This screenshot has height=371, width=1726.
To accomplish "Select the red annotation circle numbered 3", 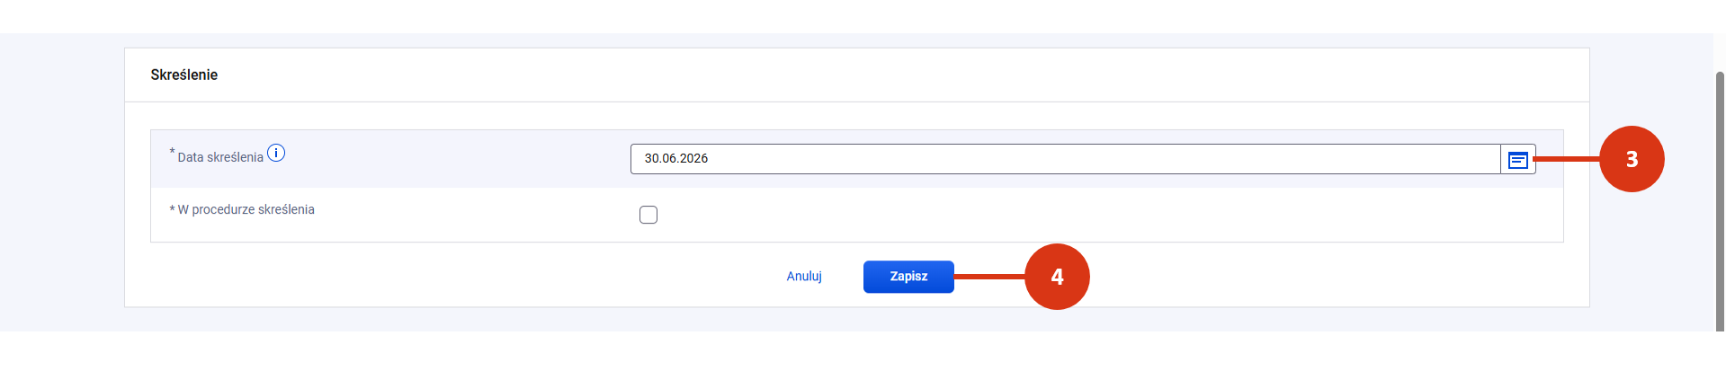I will 1632,159.
